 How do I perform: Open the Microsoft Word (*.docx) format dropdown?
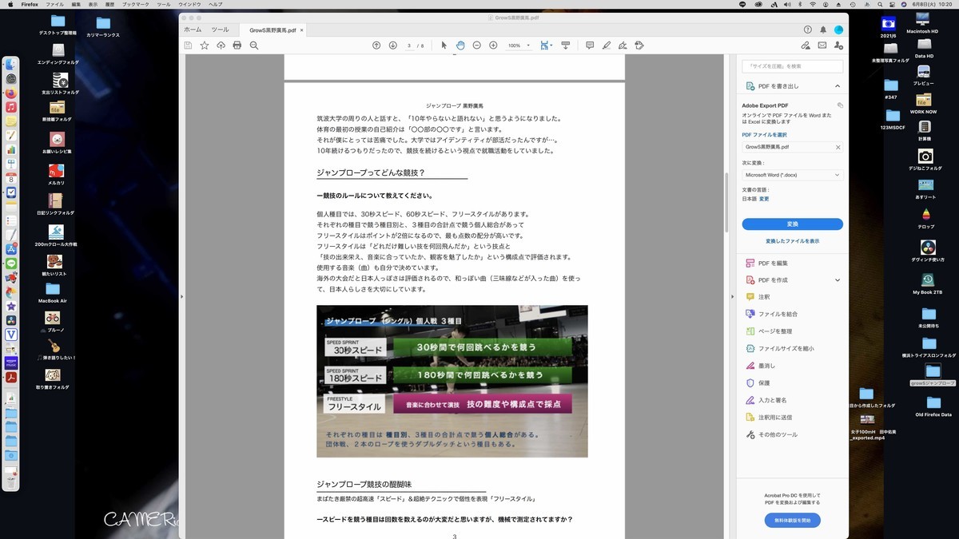792,175
